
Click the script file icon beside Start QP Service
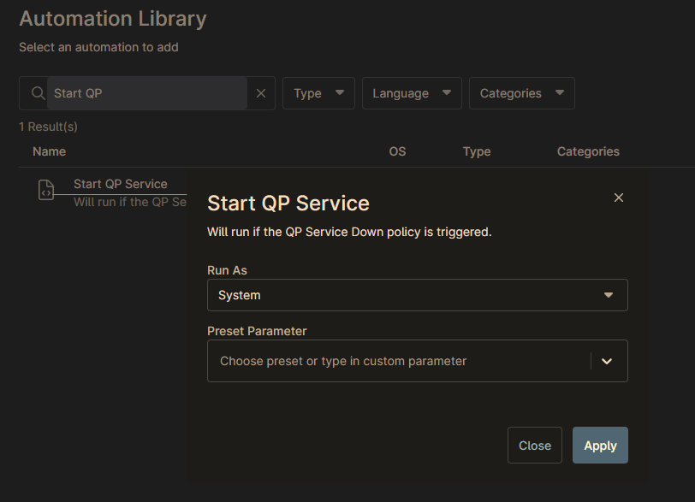[x=45, y=190]
